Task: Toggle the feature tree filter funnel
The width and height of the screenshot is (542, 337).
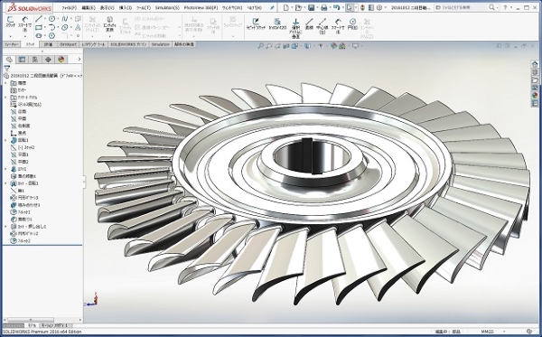Action: pos(7,68)
